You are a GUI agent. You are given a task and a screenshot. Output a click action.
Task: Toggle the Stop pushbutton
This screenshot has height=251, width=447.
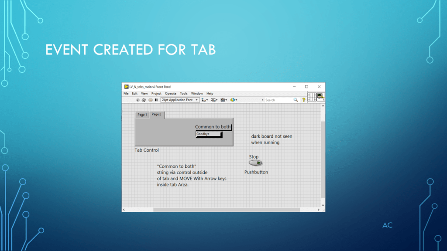click(255, 163)
